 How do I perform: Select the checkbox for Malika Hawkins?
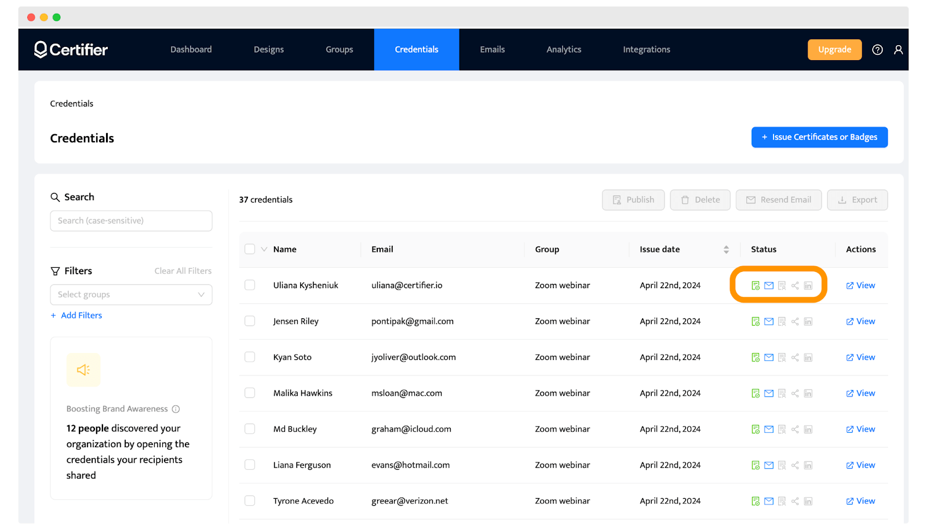[x=250, y=393]
